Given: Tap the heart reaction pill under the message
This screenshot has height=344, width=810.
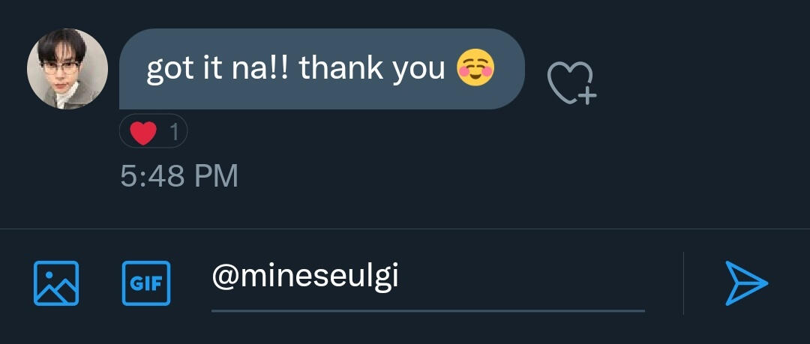Looking at the screenshot, I should coord(153,132).
